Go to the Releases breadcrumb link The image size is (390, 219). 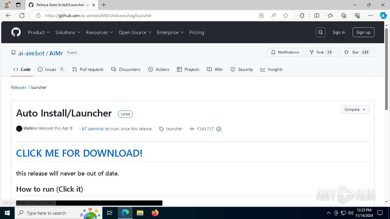coord(19,87)
